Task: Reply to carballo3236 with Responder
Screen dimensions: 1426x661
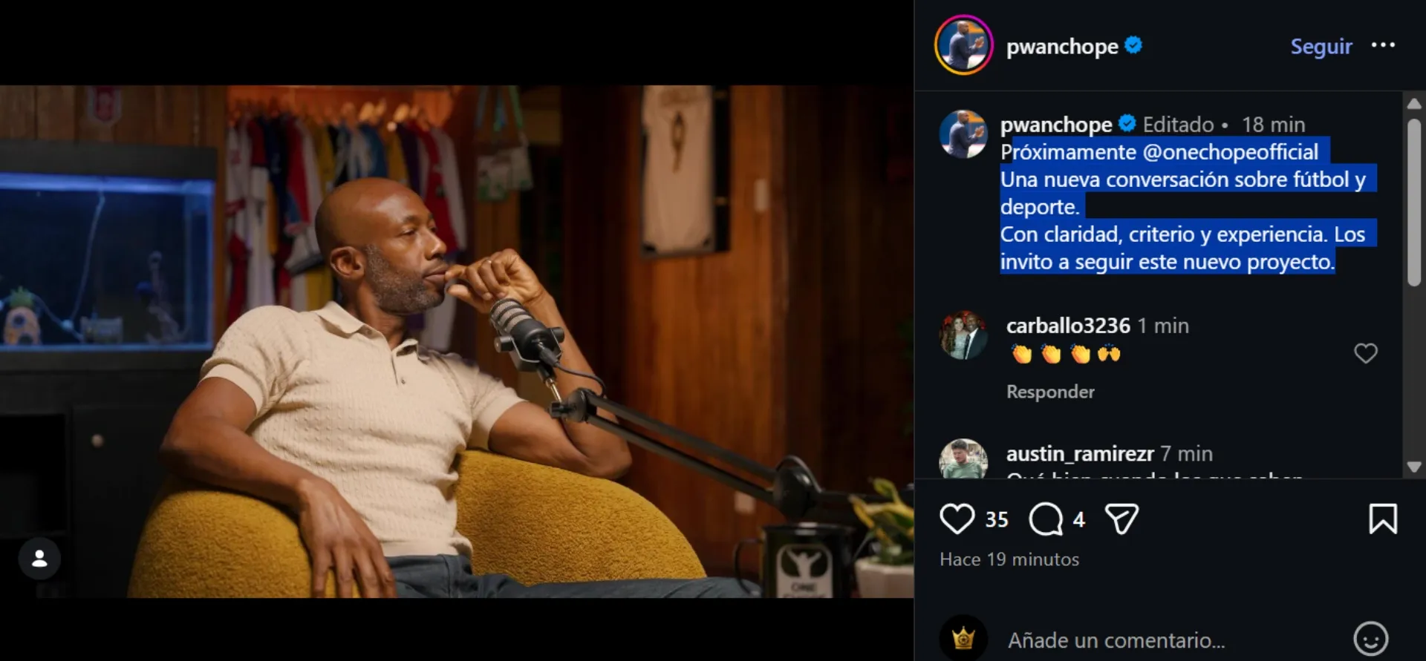Action: (1050, 392)
